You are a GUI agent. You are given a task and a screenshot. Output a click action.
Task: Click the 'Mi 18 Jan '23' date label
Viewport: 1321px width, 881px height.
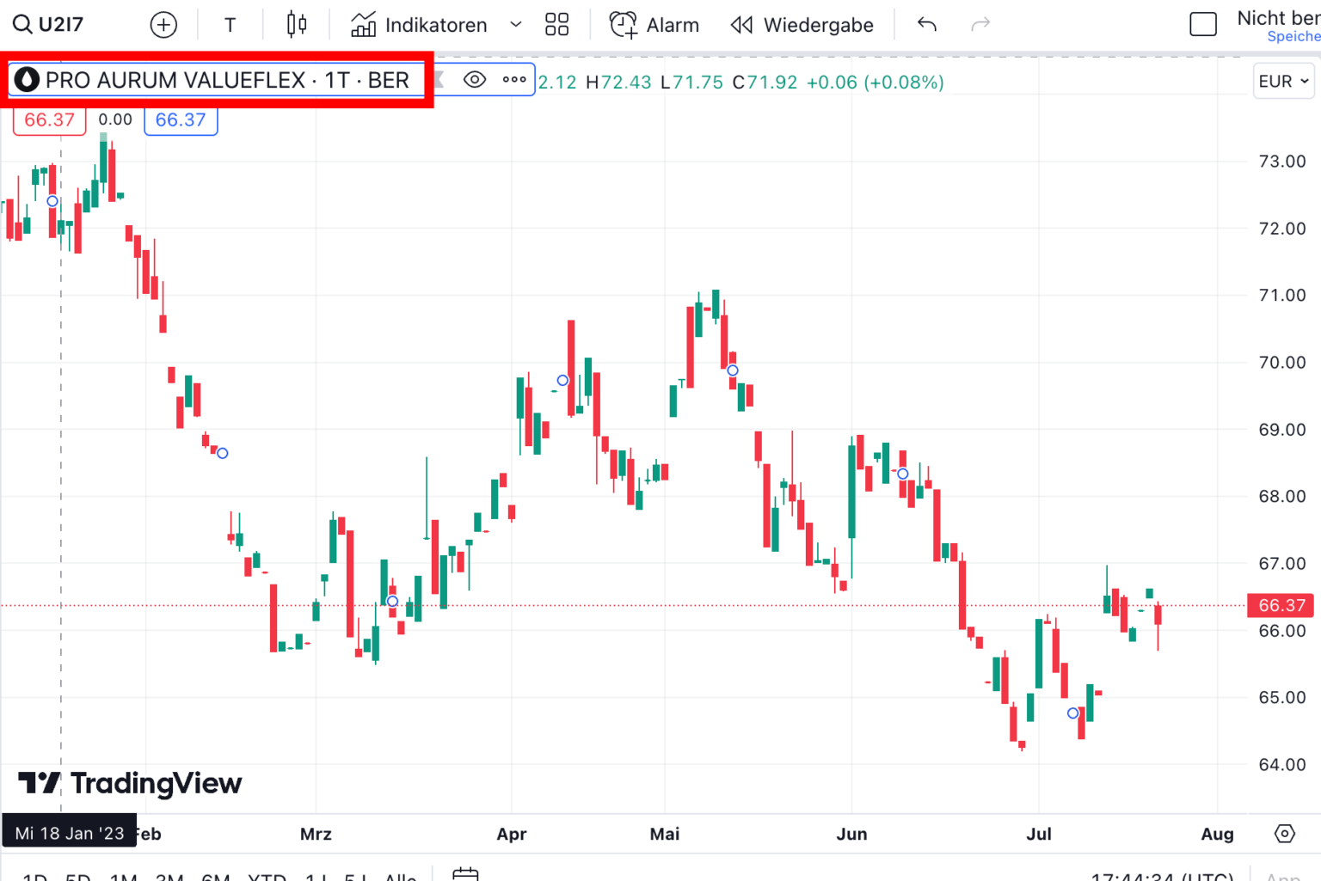pos(70,834)
